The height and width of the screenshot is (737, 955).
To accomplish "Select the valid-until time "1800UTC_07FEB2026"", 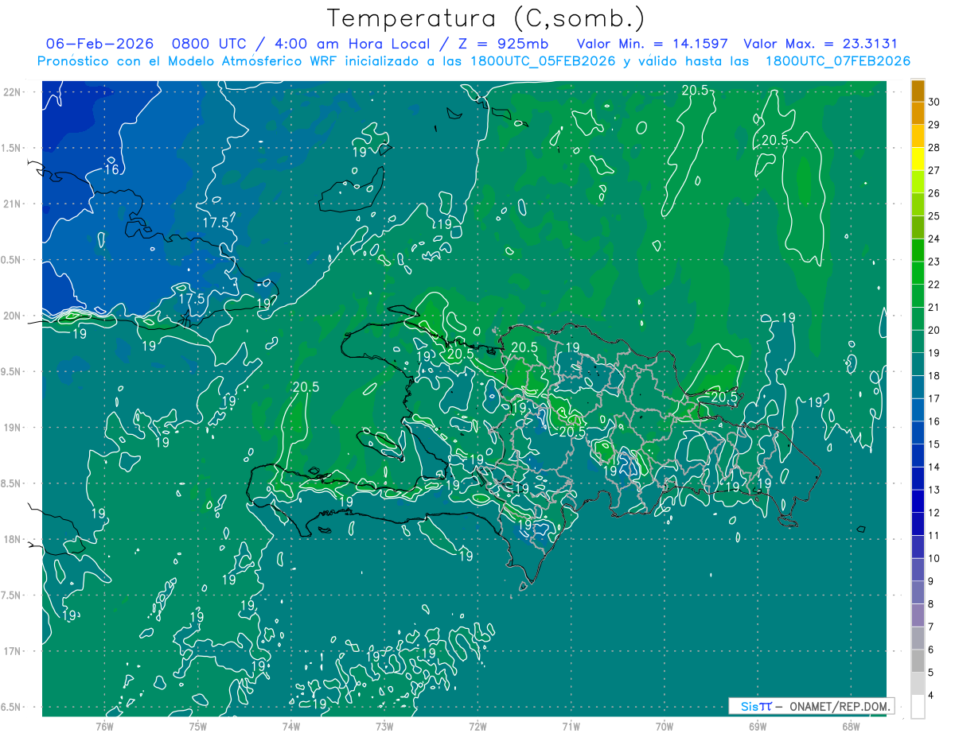I will point(838,61).
